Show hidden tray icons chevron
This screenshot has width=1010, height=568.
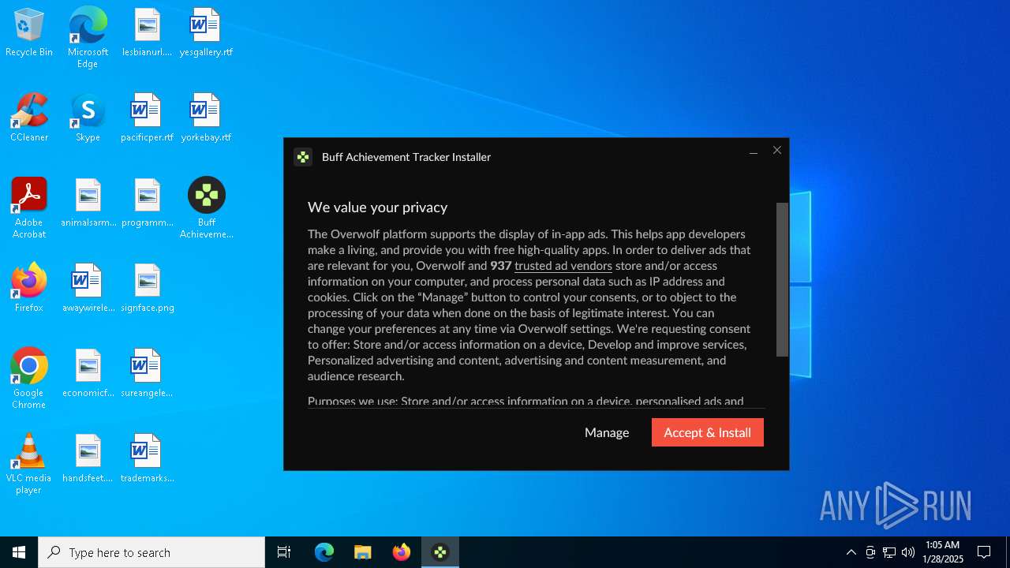pos(851,552)
